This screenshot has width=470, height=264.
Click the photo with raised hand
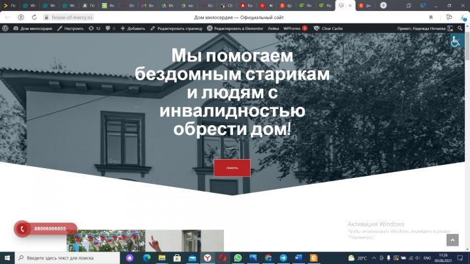185,241
